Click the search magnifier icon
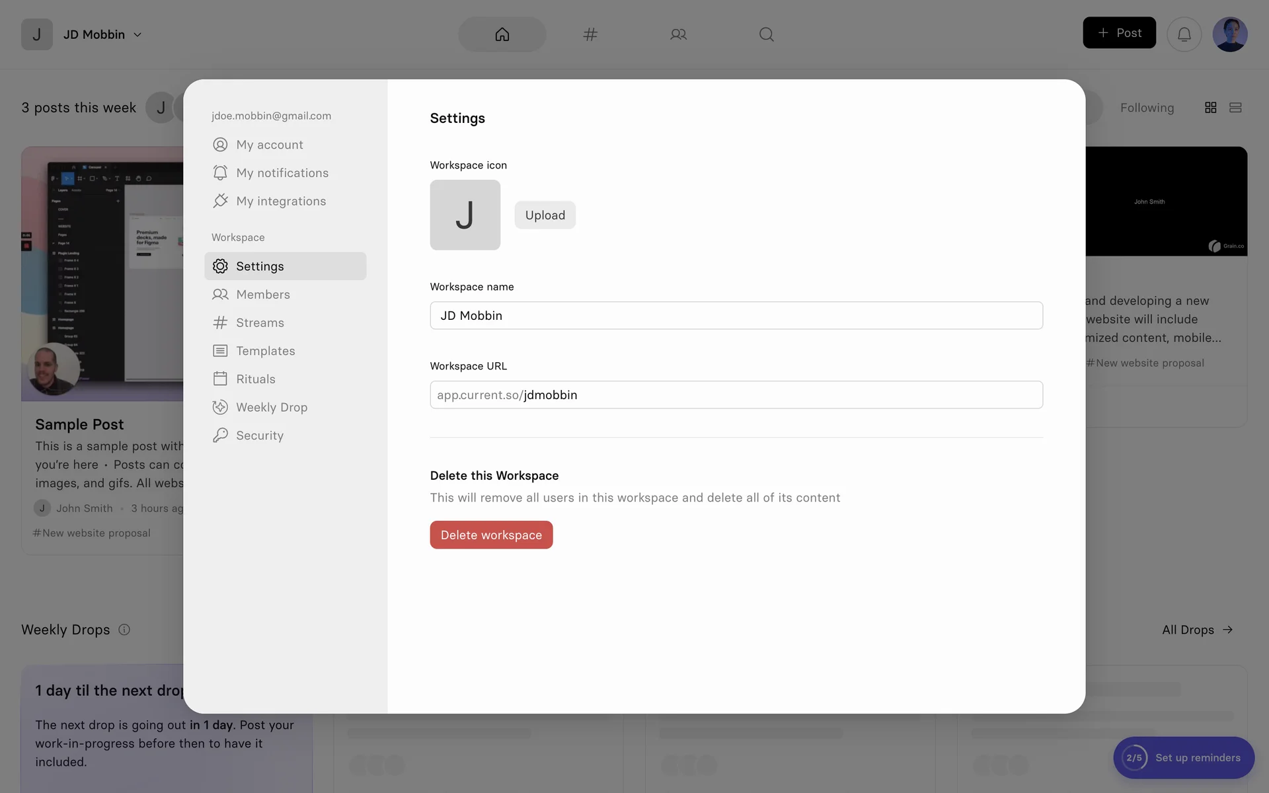Screen dimensions: 1269x793 point(766,34)
